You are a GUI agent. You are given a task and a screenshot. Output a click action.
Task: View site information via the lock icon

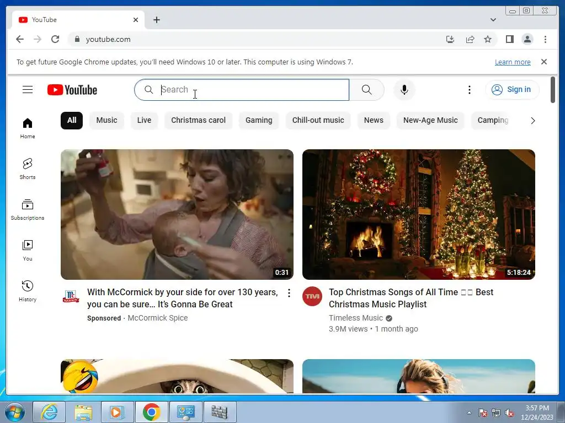click(x=77, y=39)
